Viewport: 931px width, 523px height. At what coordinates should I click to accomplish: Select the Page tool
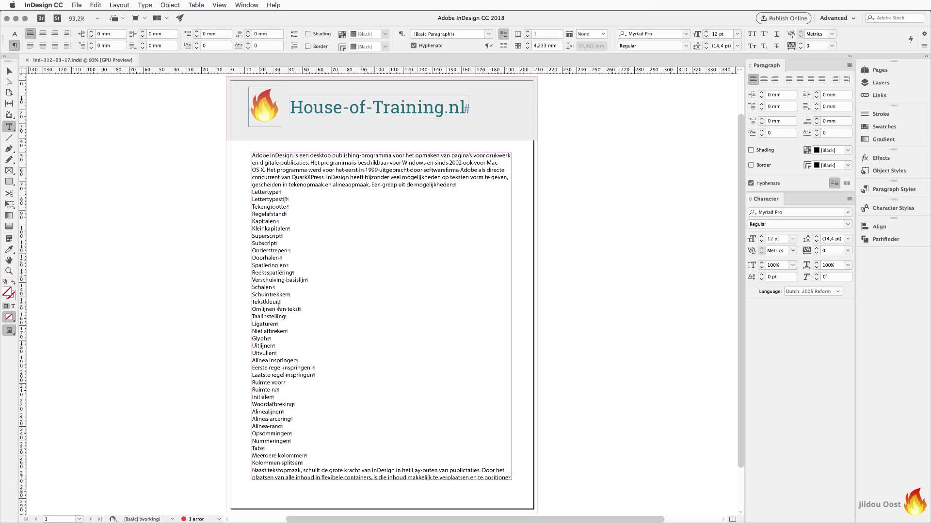click(x=9, y=92)
